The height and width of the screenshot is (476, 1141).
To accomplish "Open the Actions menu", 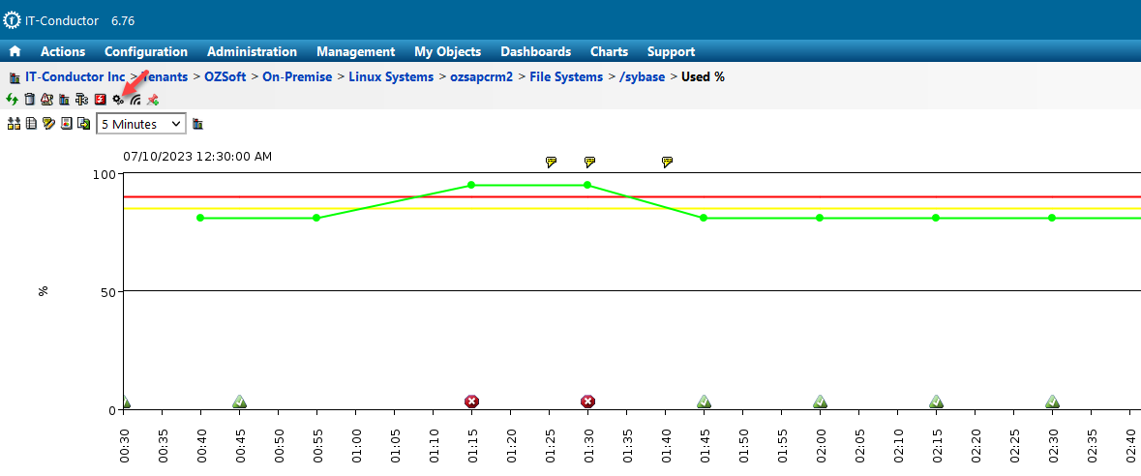I will click(63, 52).
